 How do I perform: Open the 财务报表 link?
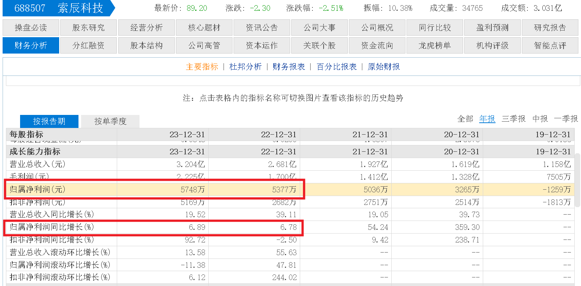pyautogui.click(x=289, y=67)
